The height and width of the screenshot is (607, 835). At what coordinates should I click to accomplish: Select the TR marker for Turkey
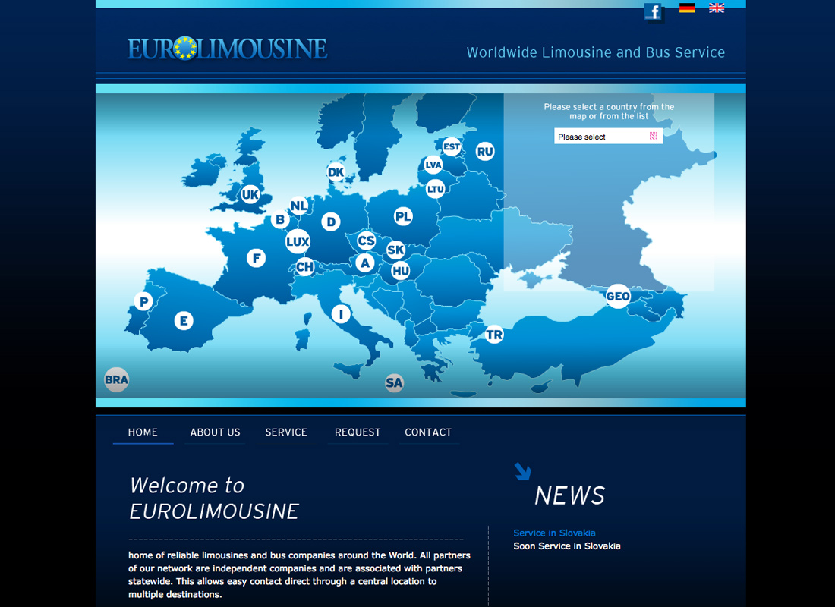click(494, 335)
